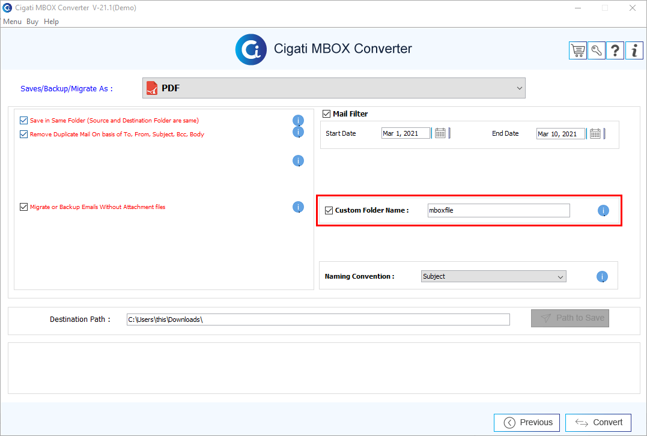
Task: Click the End Date field Mar 10, 2021
Action: [x=560, y=134]
